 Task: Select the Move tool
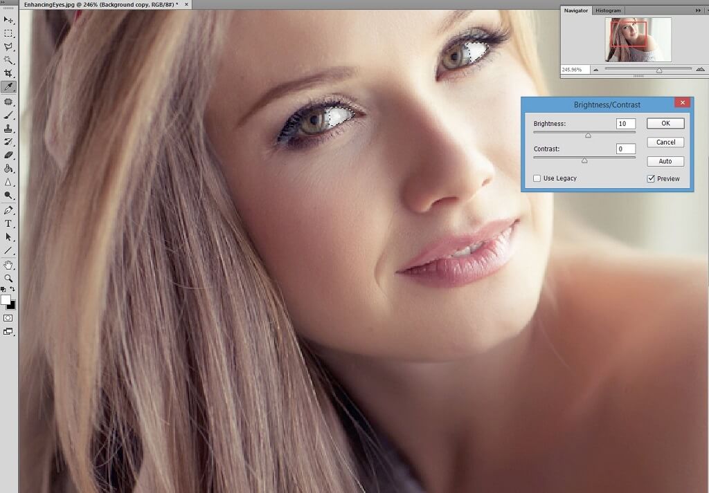(8, 20)
